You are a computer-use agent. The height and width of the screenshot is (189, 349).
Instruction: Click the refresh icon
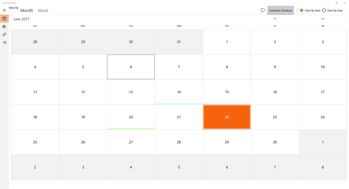click(x=263, y=10)
